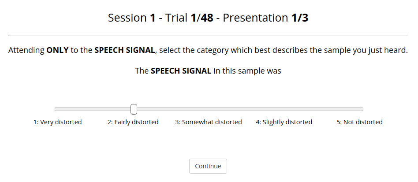Click the "Session 1" text in the heading
This screenshot has height=182, width=418.
coord(132,18)
